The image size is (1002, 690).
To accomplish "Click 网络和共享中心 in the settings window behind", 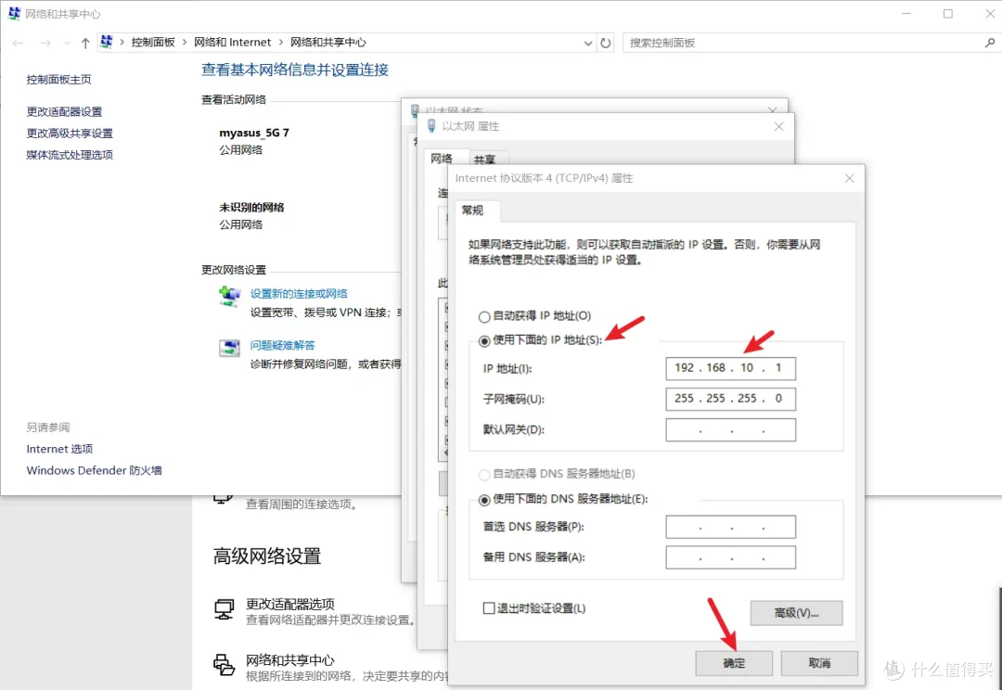I will tap(290, 660).
